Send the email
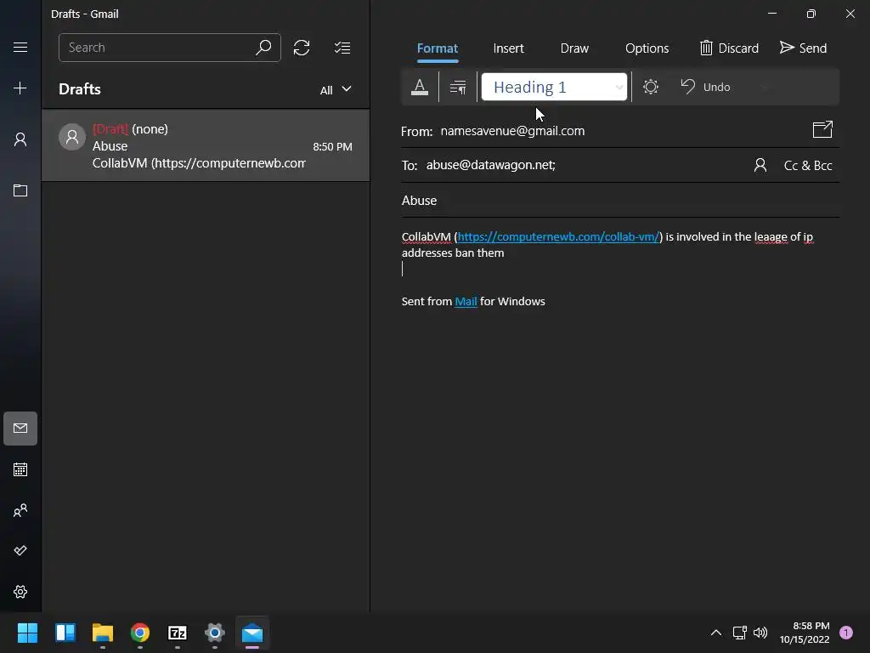The image size is (870, 653). click(x=803, y=48)
